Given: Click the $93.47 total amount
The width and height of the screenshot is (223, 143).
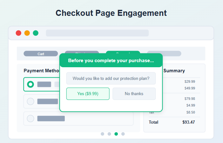Looking at the screenshot, I should (188, 122).
